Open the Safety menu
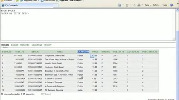 click(157, 5)
